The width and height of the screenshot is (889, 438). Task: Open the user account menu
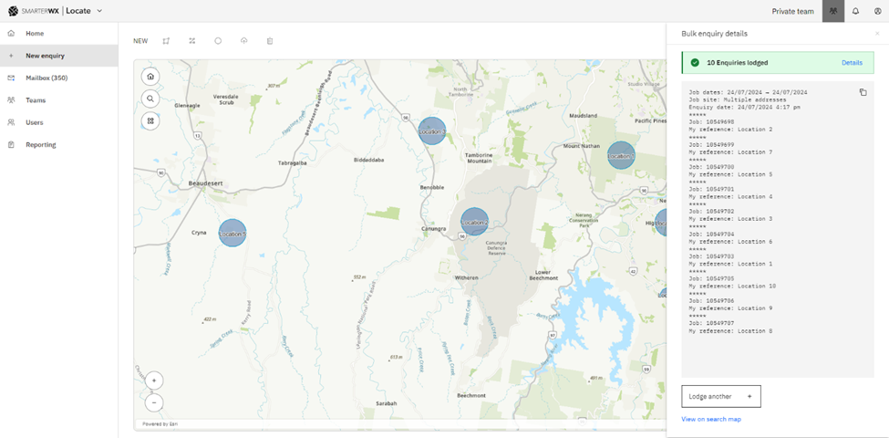(x=877, y=11)
